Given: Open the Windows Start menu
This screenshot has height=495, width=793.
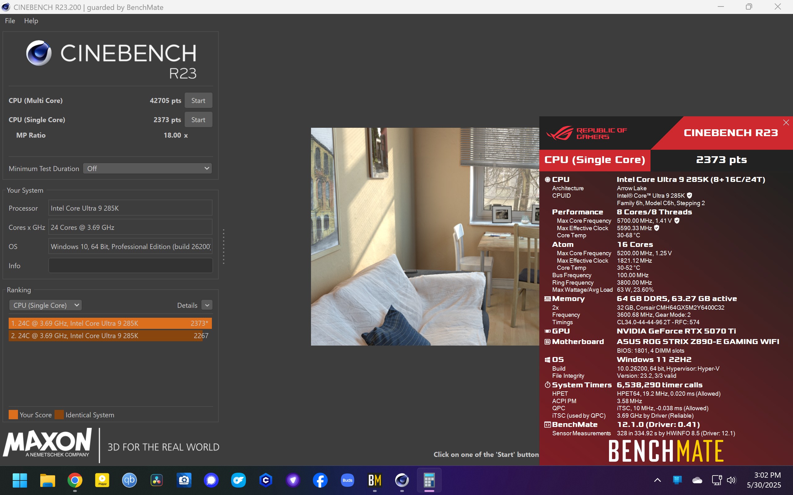Looking at the screenshot, I should 20,480.
